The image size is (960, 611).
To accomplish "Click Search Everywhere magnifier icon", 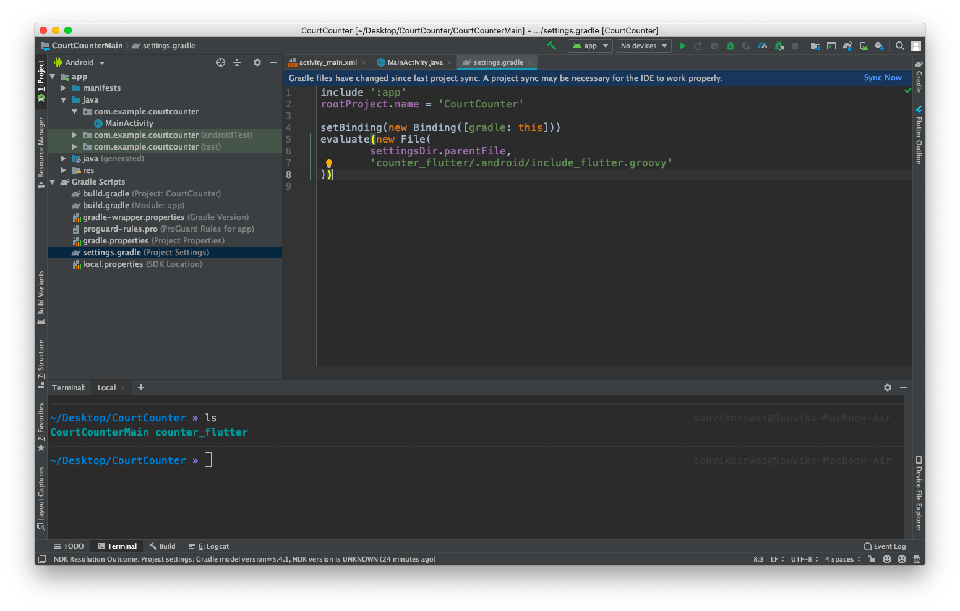I will 900,46.
